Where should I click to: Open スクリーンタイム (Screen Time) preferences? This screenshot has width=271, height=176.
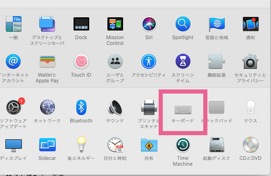(183, 61)
